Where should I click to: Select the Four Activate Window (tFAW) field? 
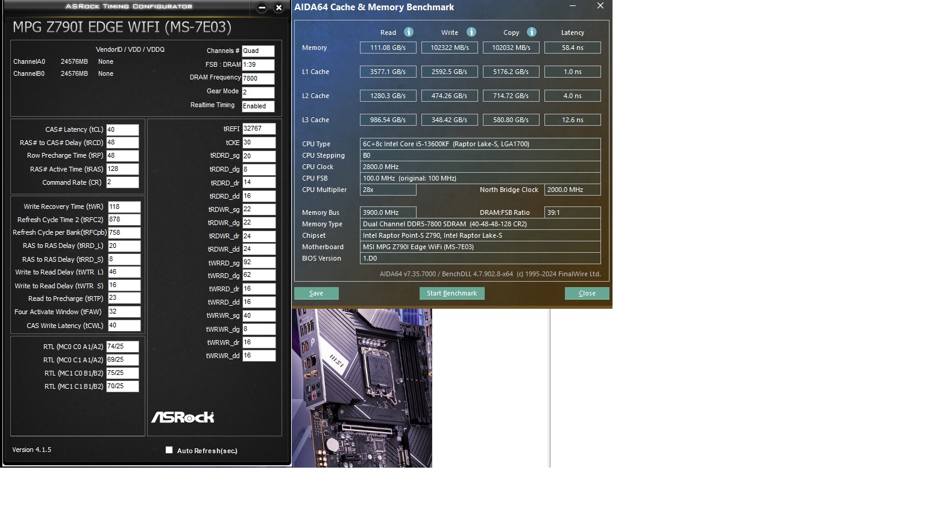124,312
